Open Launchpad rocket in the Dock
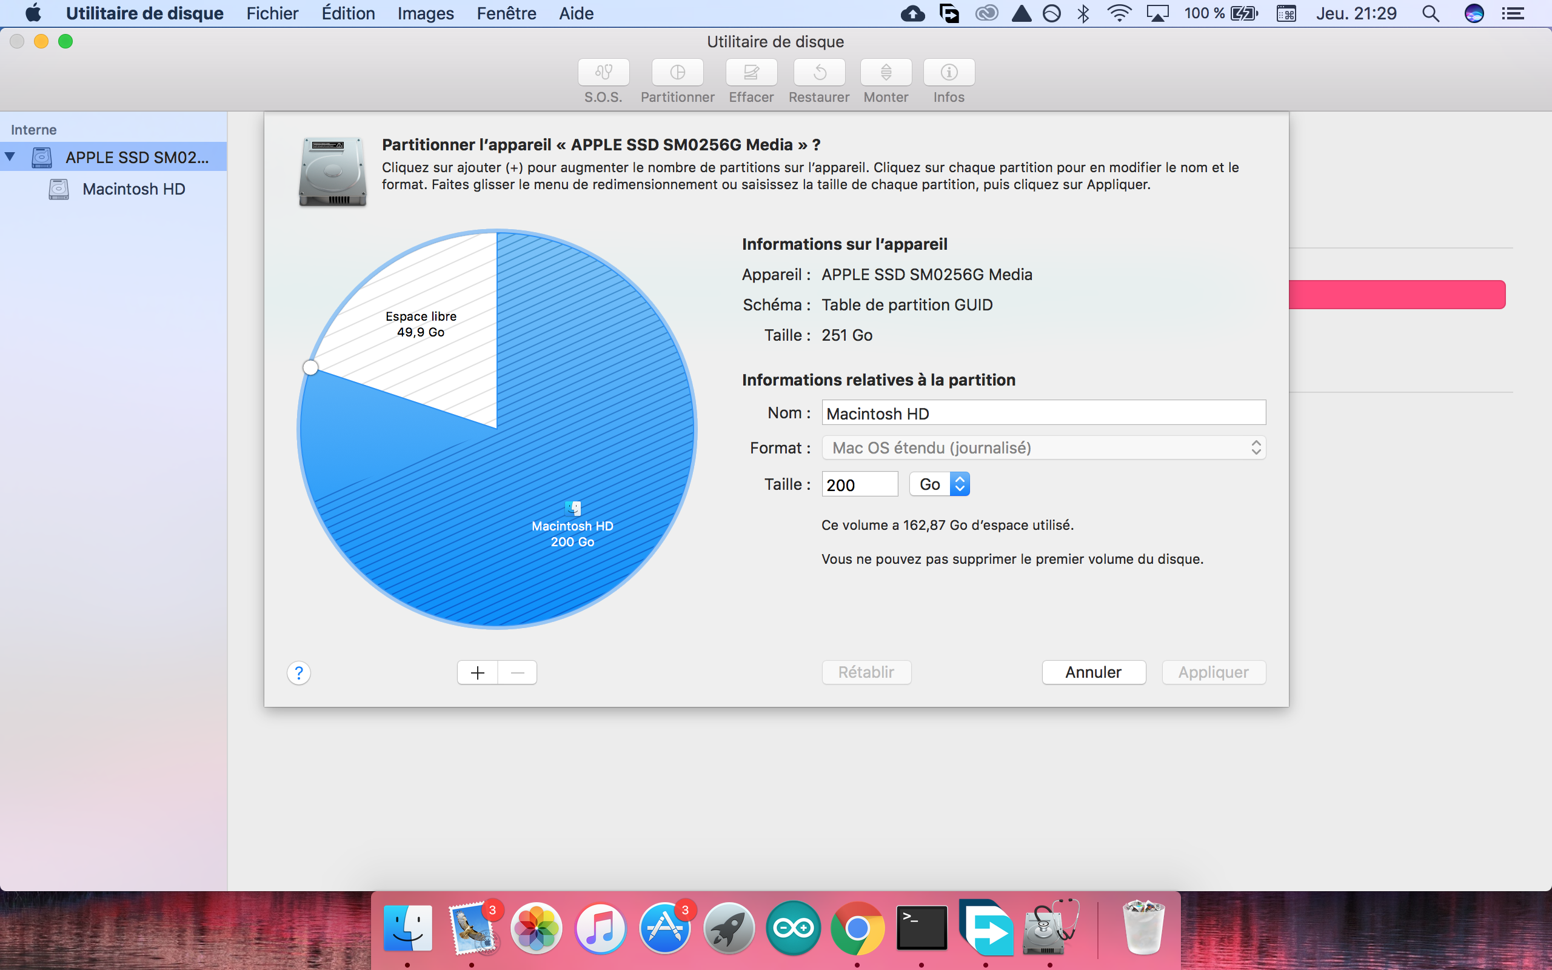Viewport: 1552px width, 970px height. (x=729, y=928)
